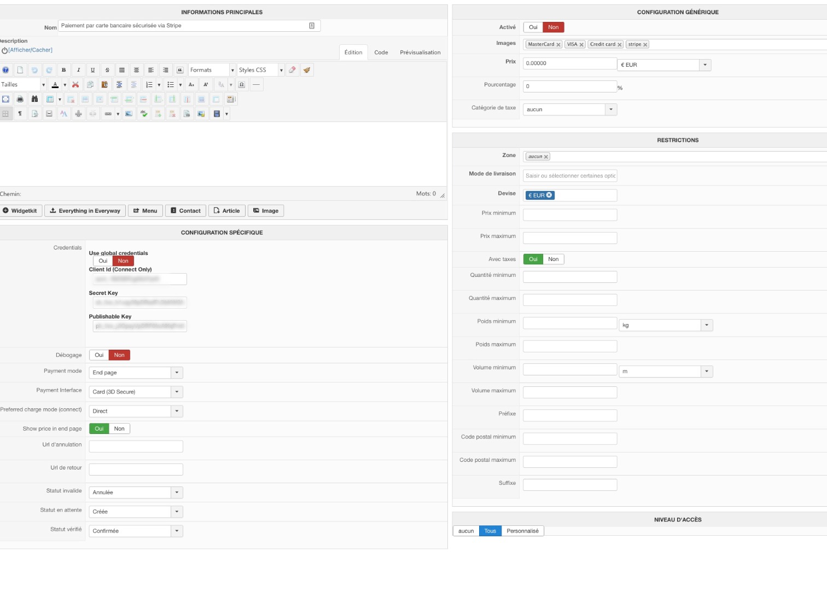Screen dimensions: 827x591
Task: Run the spellcheck icon with green check
Action: [144, 114]
